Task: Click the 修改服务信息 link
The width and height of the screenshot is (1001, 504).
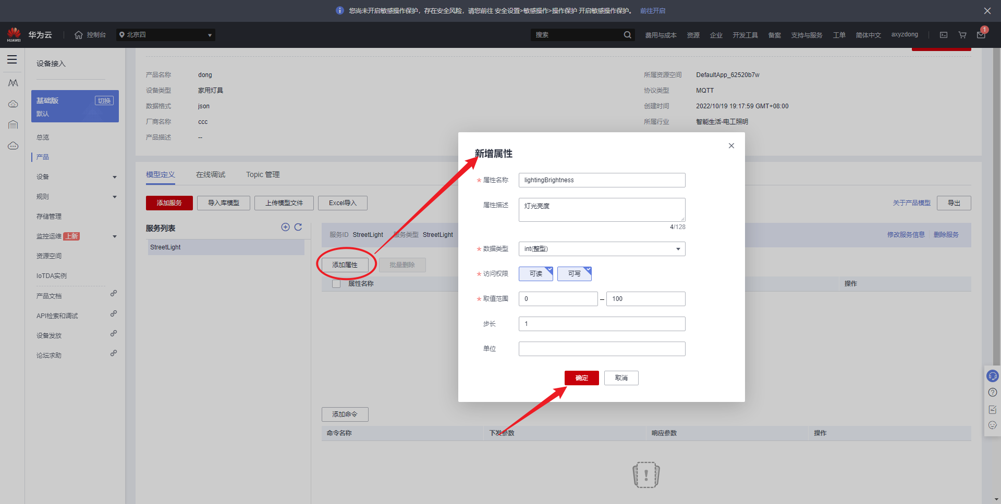Action: 906,235
